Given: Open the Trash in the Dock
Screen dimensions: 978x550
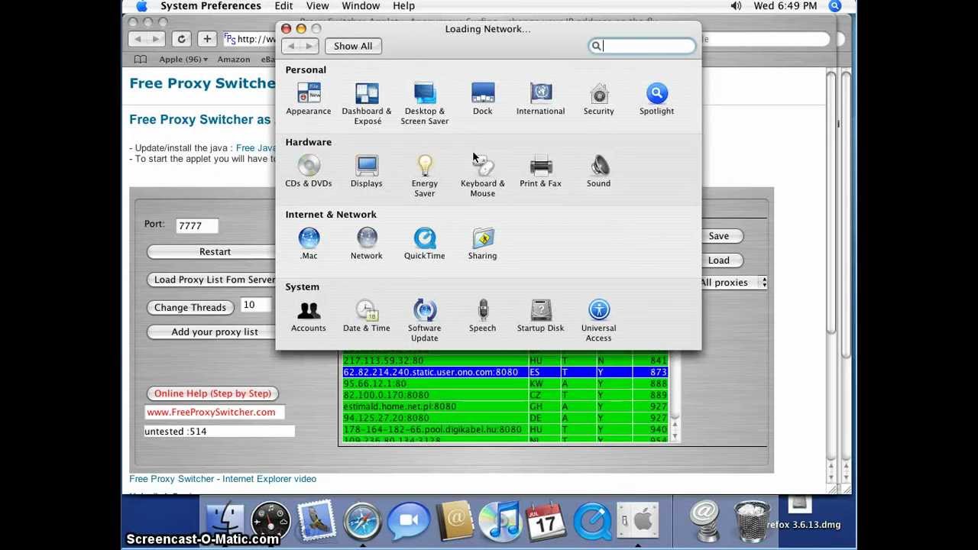Looking at the screenshot, I should pos(752,521).
